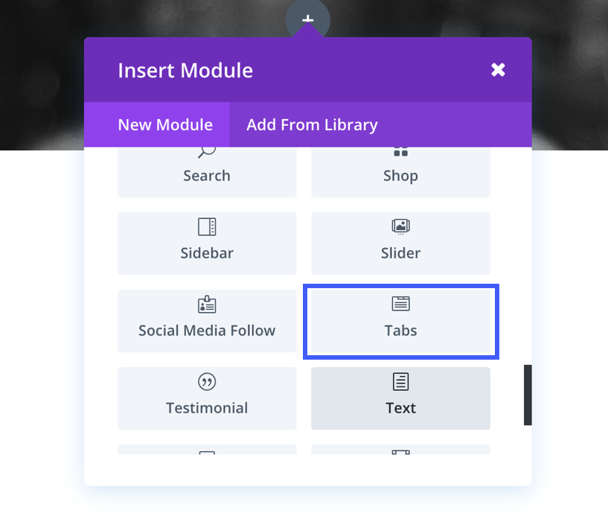Close the Insert Module dialog

coord(498,70)
